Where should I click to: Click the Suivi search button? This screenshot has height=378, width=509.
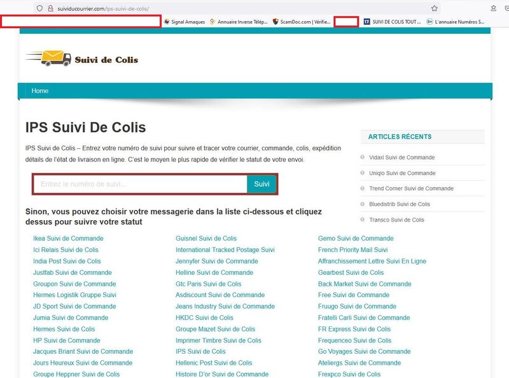click(261, 184)
